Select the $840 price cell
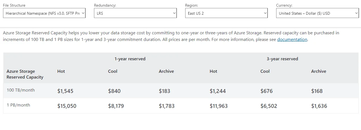The width and height of the screenshot is (361, 130). pos(114,91)
